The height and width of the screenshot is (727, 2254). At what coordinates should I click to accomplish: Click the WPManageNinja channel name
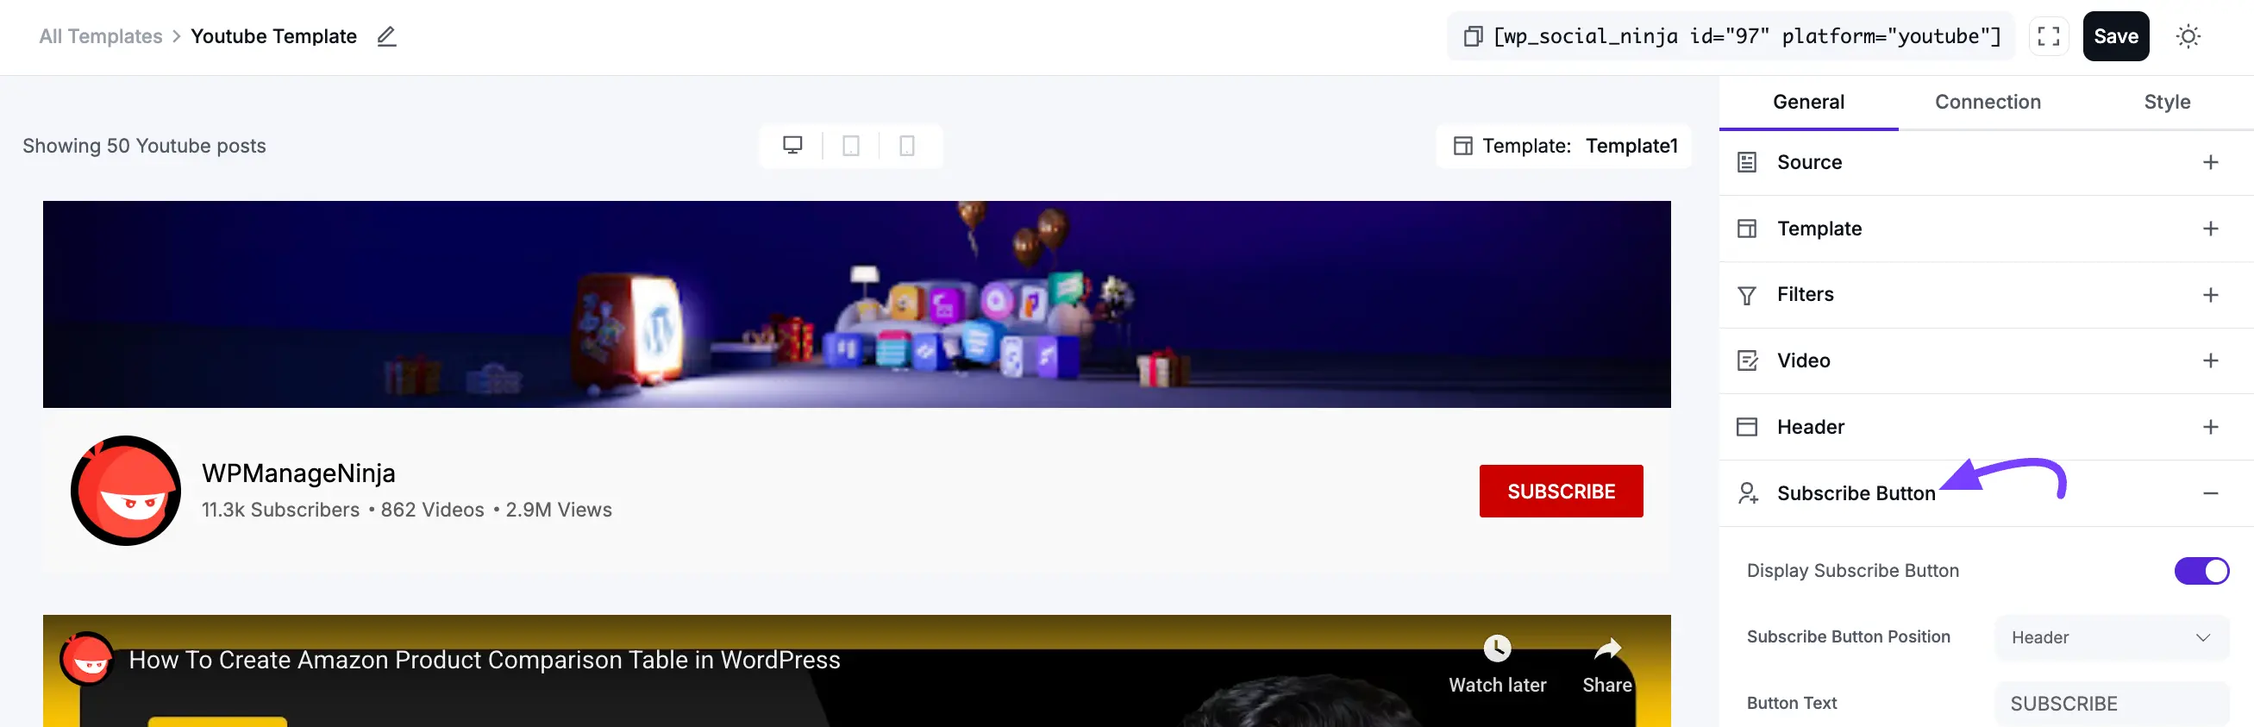click(298, 473)
